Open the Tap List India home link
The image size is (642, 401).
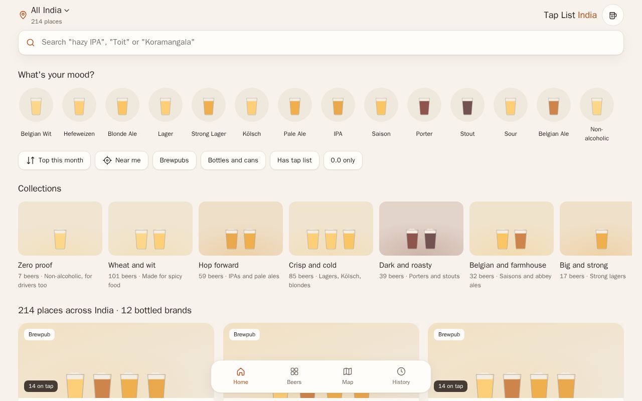click(x=570, y=15)
